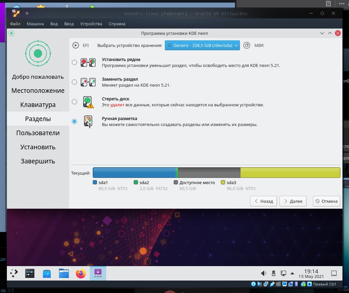This screenshot has height=293, width=349.
Task: Click the sda3 yellow legend swatch
Action: [x=223, y=182]
